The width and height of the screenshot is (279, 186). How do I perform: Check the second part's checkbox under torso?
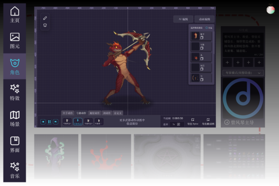coord(202,48)
